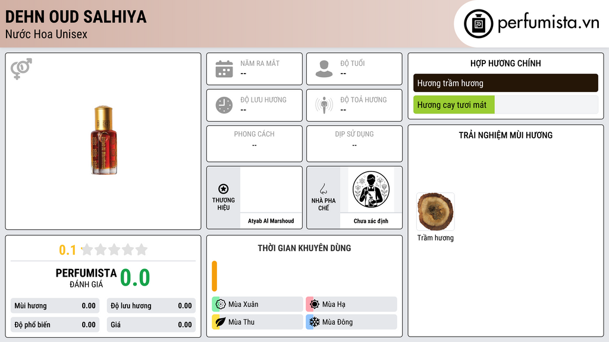Screen dimensions: 609x342
Task: Click the TRẢI NGHIỆM MÙI HƯƠNG heading
Action: [506, 135]
